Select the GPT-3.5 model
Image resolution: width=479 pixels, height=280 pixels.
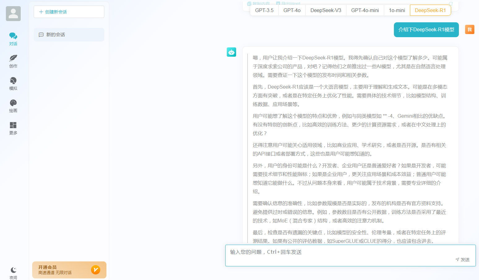pyautogui.click(x=264, y=10)
